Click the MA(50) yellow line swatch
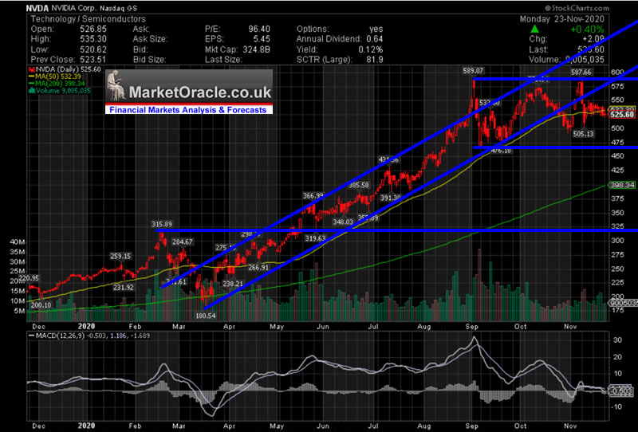 (31, 77)
